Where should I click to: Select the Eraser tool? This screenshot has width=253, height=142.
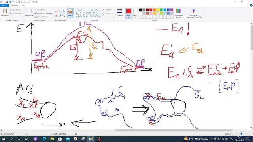[x=56, y=15]
